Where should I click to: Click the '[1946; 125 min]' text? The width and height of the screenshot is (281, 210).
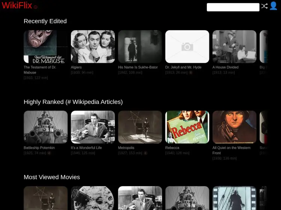coord(83,153)
